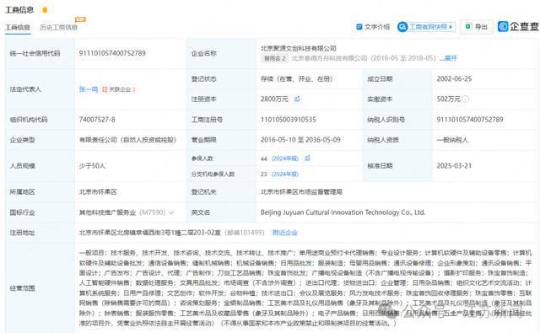Viewport: 540px width, 333px height.
Task: Select paid-in capital 502万元
Action: [x=448, y=99]
